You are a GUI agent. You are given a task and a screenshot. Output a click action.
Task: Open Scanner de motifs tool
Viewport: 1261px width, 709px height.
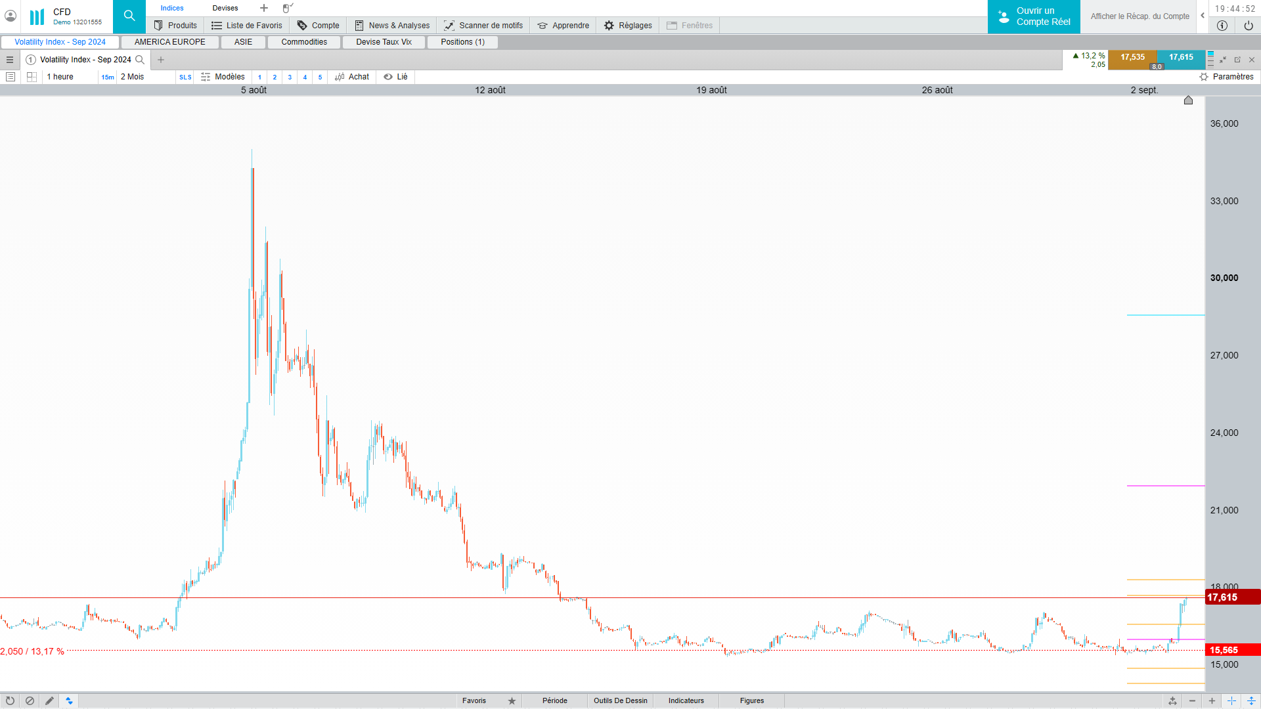coord(483,26)
